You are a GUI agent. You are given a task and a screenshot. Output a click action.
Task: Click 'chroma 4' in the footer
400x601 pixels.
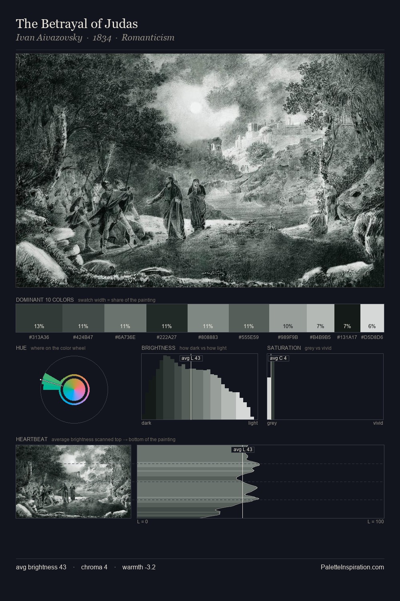click(94, 567)
